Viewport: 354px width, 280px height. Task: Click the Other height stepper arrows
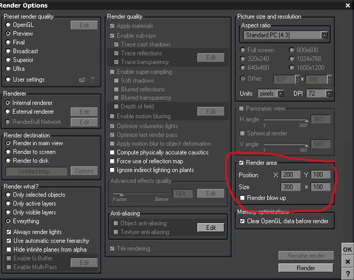(x=329, y=79)
